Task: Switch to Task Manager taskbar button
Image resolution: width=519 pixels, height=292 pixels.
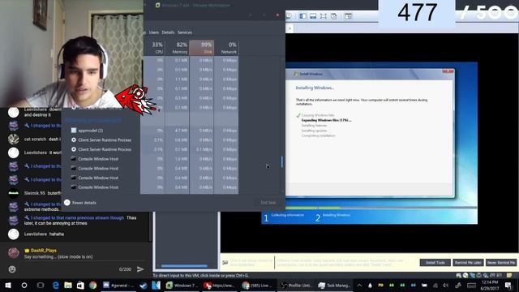Action: [x=334, y=285]
